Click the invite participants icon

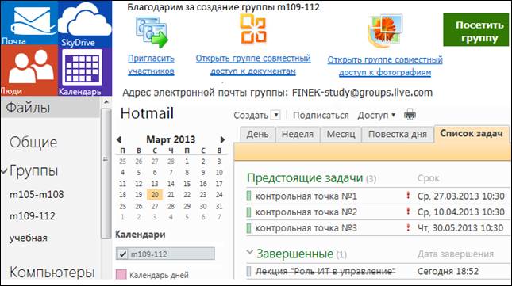[152, 32]
